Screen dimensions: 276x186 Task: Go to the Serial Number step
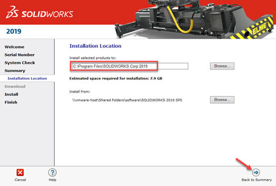click(x=19, y=55)
